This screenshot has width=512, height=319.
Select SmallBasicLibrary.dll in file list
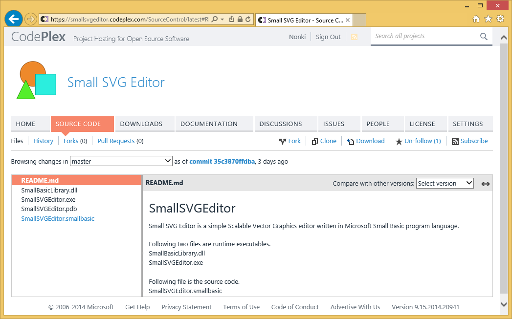[49, 190]
